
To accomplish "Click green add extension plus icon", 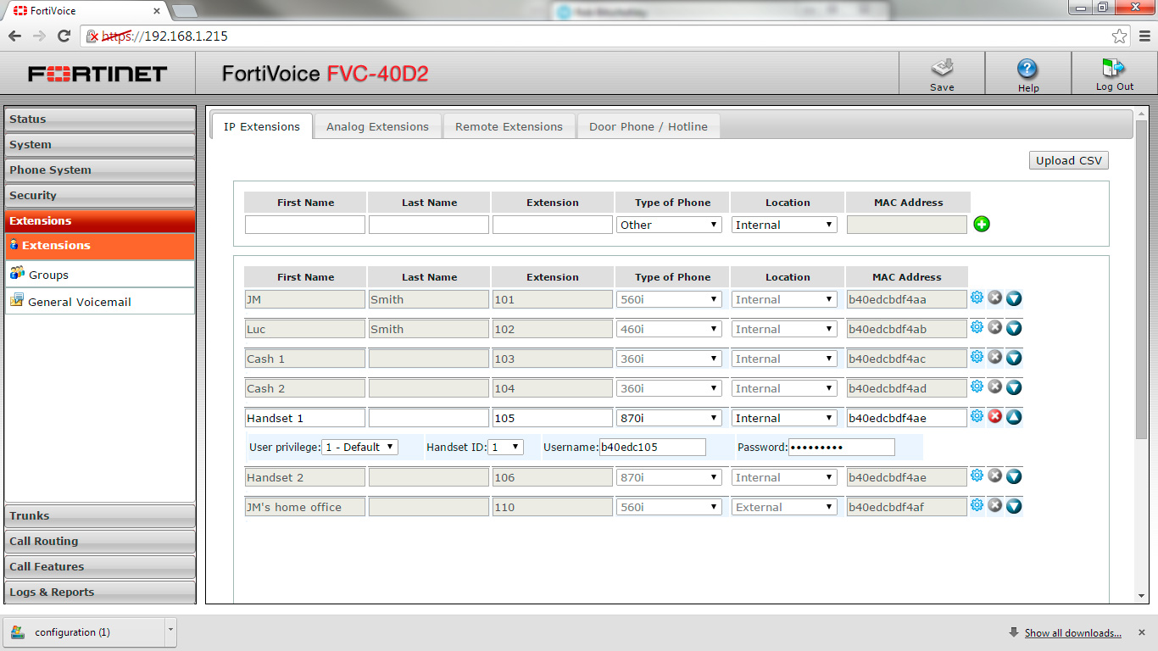I will tap(982, 225).
